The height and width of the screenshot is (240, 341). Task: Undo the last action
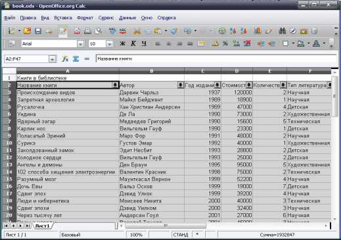pos(188,31)
